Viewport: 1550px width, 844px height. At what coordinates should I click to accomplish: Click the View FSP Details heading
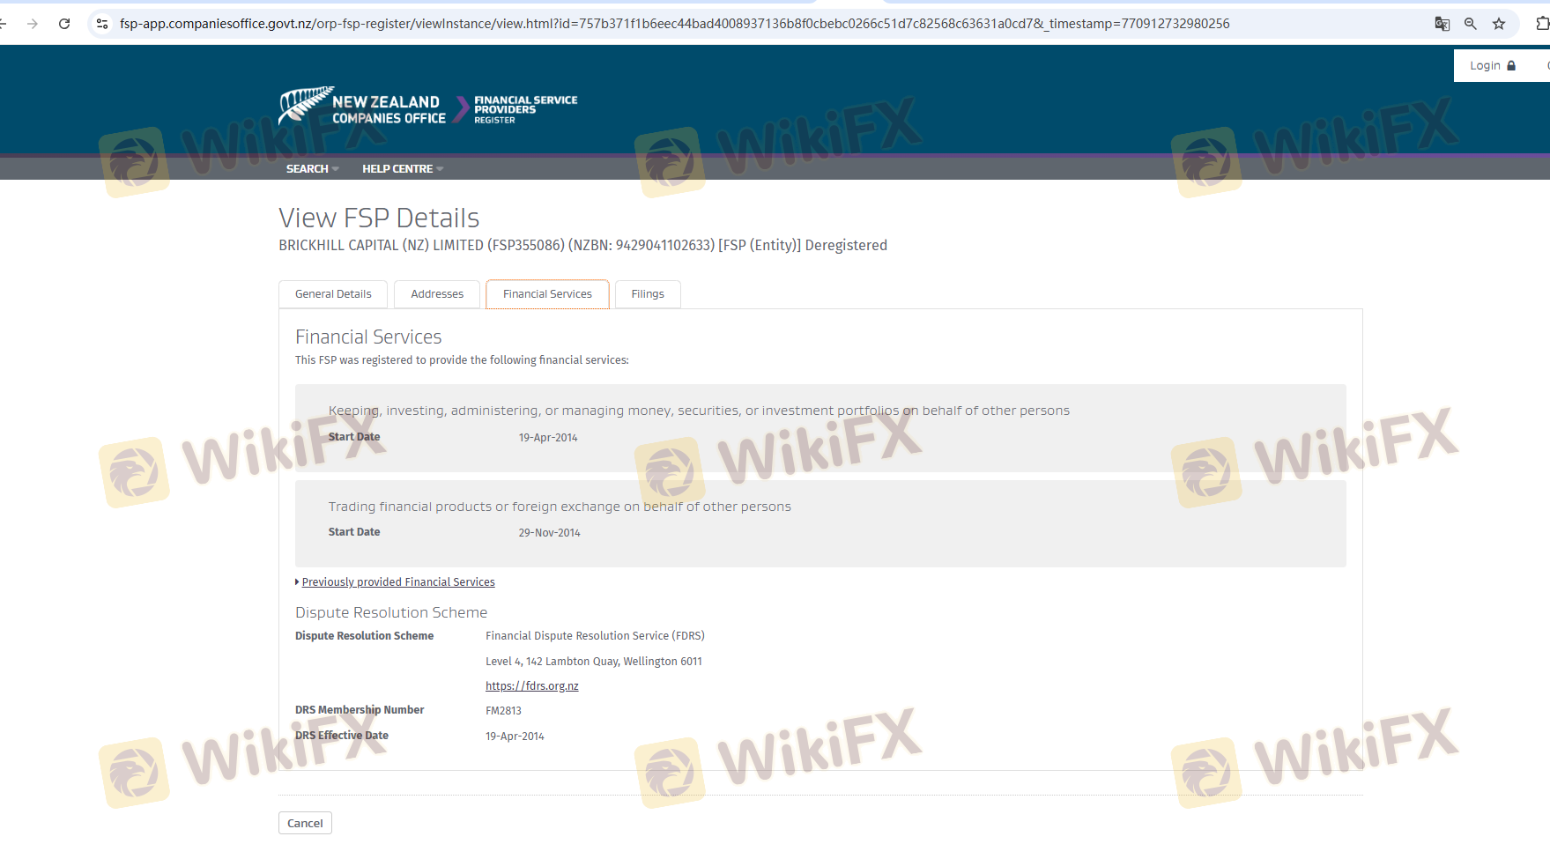click(x=379, y=218)
